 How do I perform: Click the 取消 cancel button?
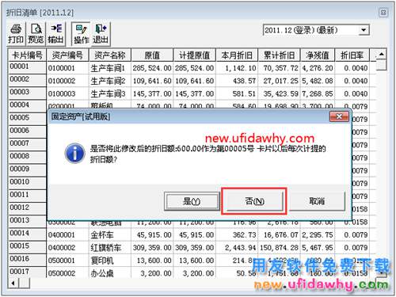tap(317, 201)
